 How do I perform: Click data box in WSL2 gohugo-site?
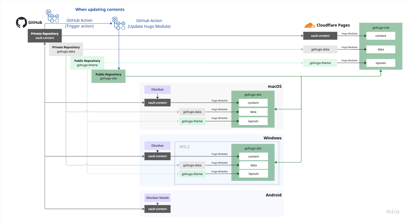[254, 165]
